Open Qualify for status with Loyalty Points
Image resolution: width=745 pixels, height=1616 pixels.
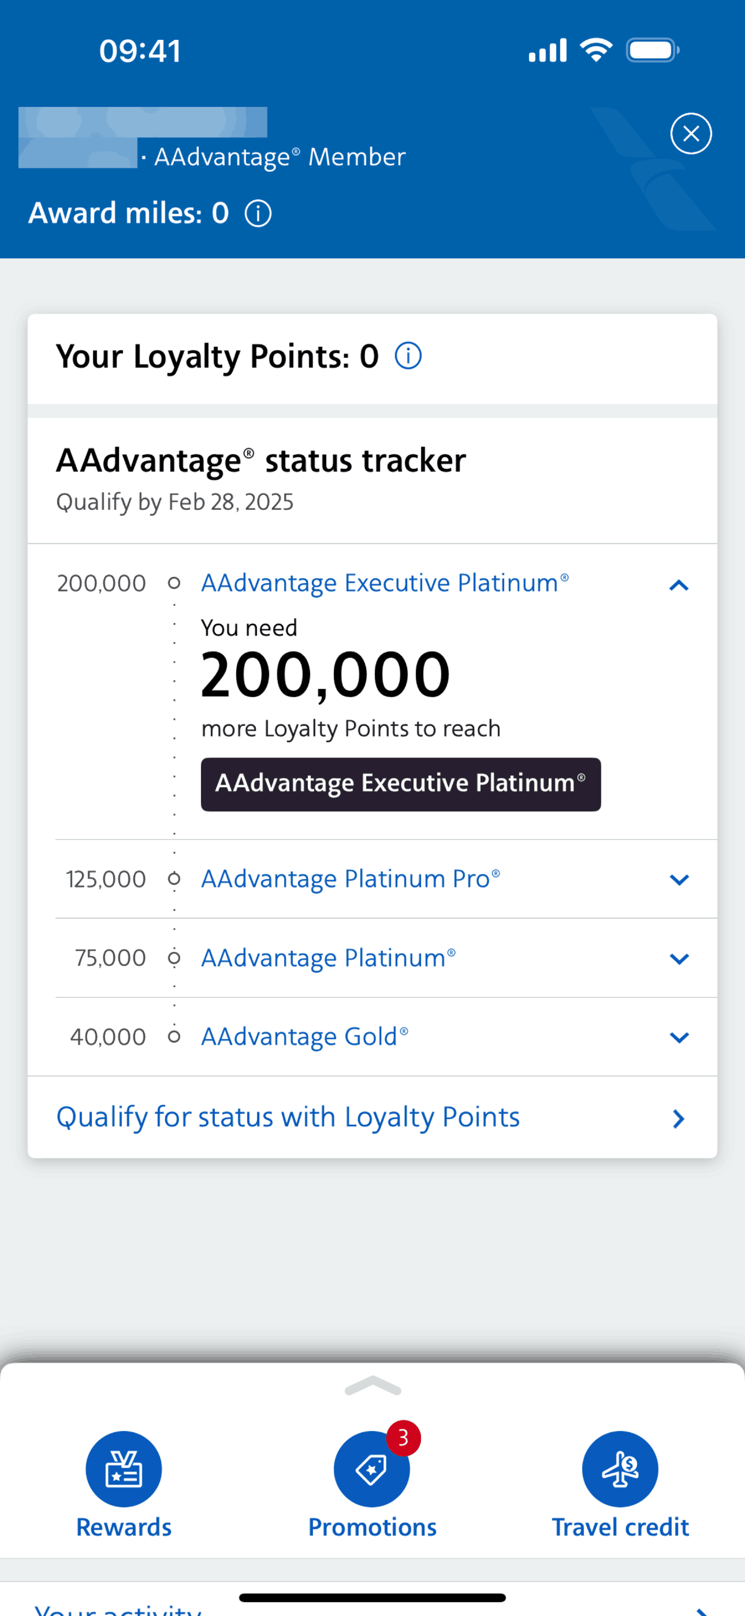(372, 1117)
